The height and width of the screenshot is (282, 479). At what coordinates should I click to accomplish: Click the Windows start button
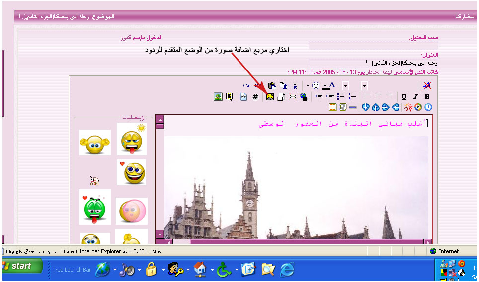coord(17,266)
